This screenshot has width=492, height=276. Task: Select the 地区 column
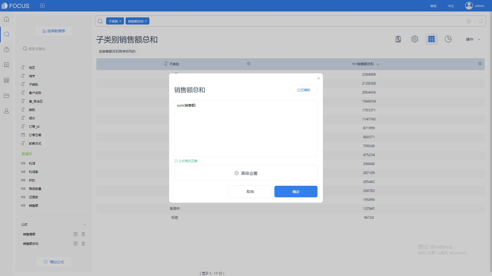(32, 67)
